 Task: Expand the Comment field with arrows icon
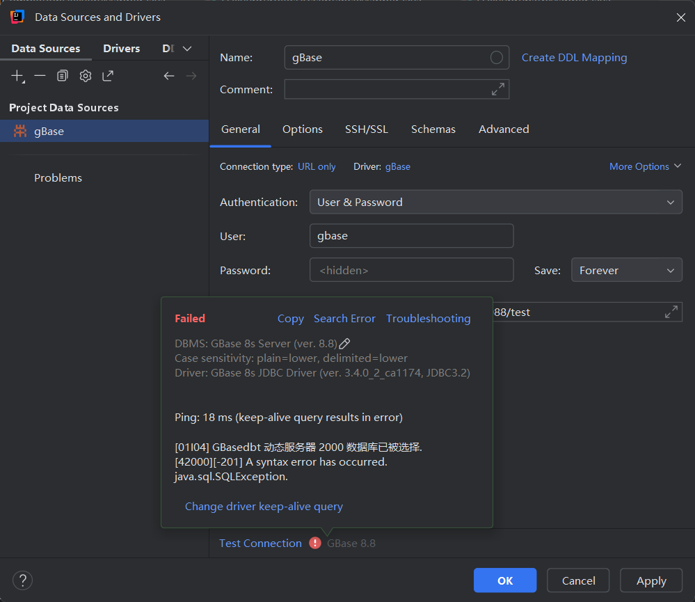(x=497, y=89)
